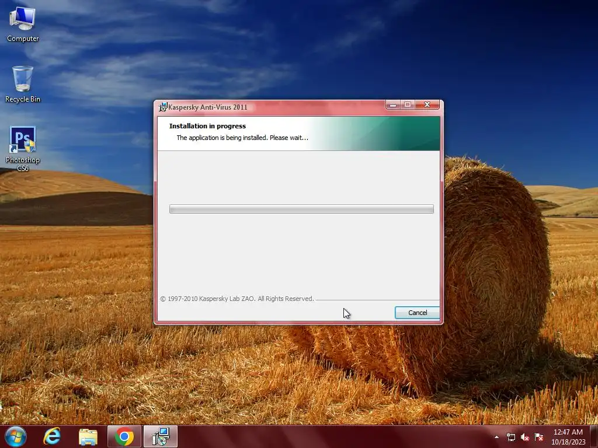The image size is (598, 448).
Task: Select the Recycle Bin desktop icon
Action: (x=23, y=84)
